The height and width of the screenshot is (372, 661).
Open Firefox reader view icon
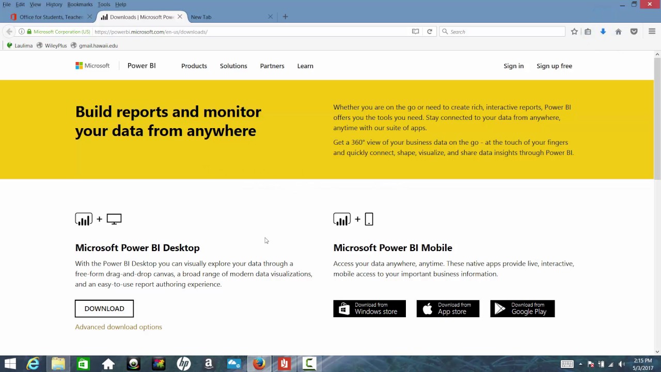[415, 32]
